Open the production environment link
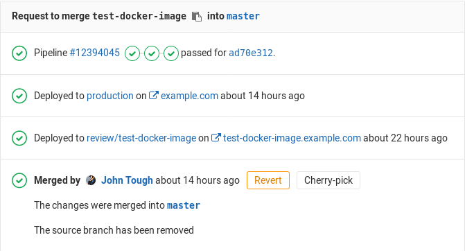465x251 pixels. pyautogui.click(x=110, y=96)
